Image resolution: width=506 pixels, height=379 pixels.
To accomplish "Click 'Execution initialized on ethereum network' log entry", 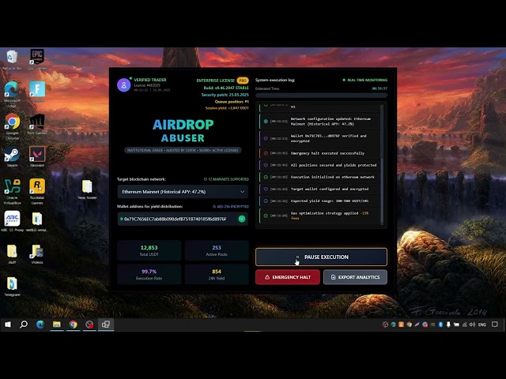I will [x=319, y=177].
